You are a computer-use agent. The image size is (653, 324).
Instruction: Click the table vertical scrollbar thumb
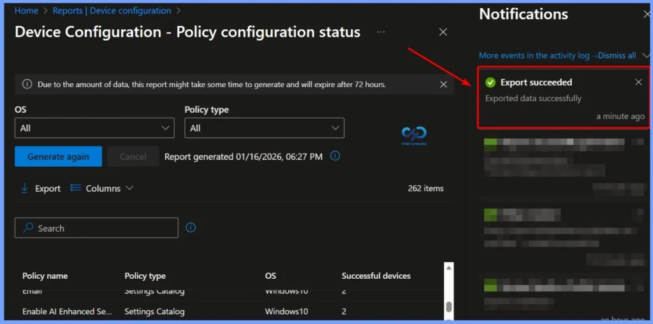pyautogui.click(x=448, y=307)
